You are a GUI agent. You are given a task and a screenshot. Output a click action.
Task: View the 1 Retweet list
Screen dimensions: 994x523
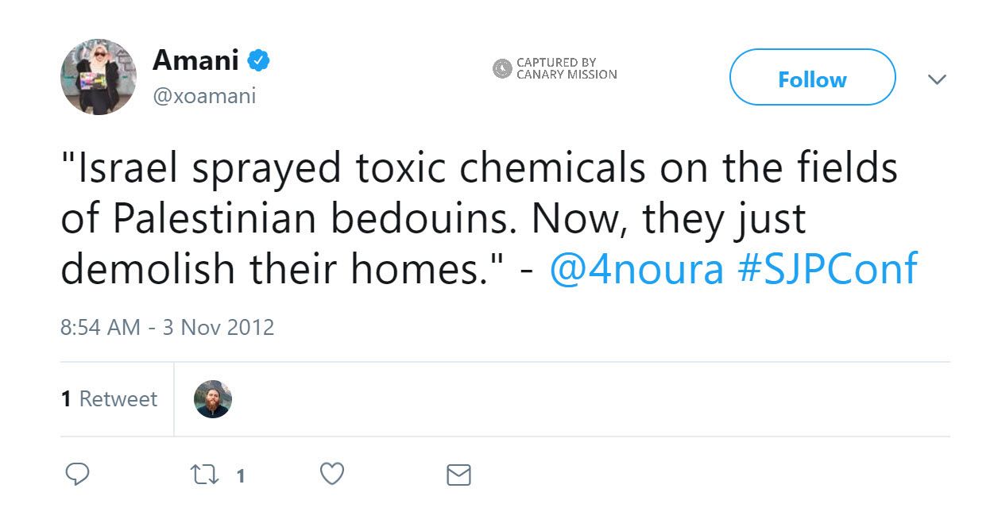[110, 398]
